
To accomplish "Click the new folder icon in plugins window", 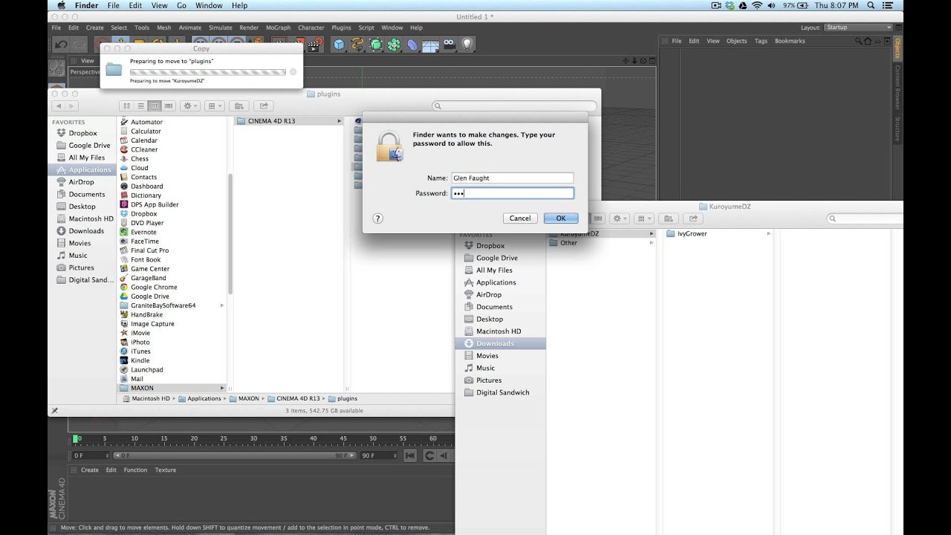I will tap(238, 106).
